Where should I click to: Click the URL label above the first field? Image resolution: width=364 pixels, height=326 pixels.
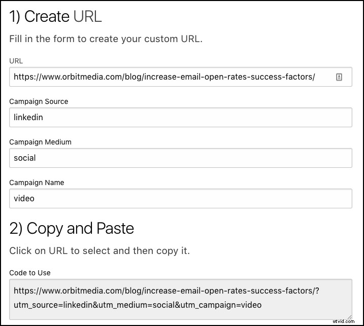point(16,61)
